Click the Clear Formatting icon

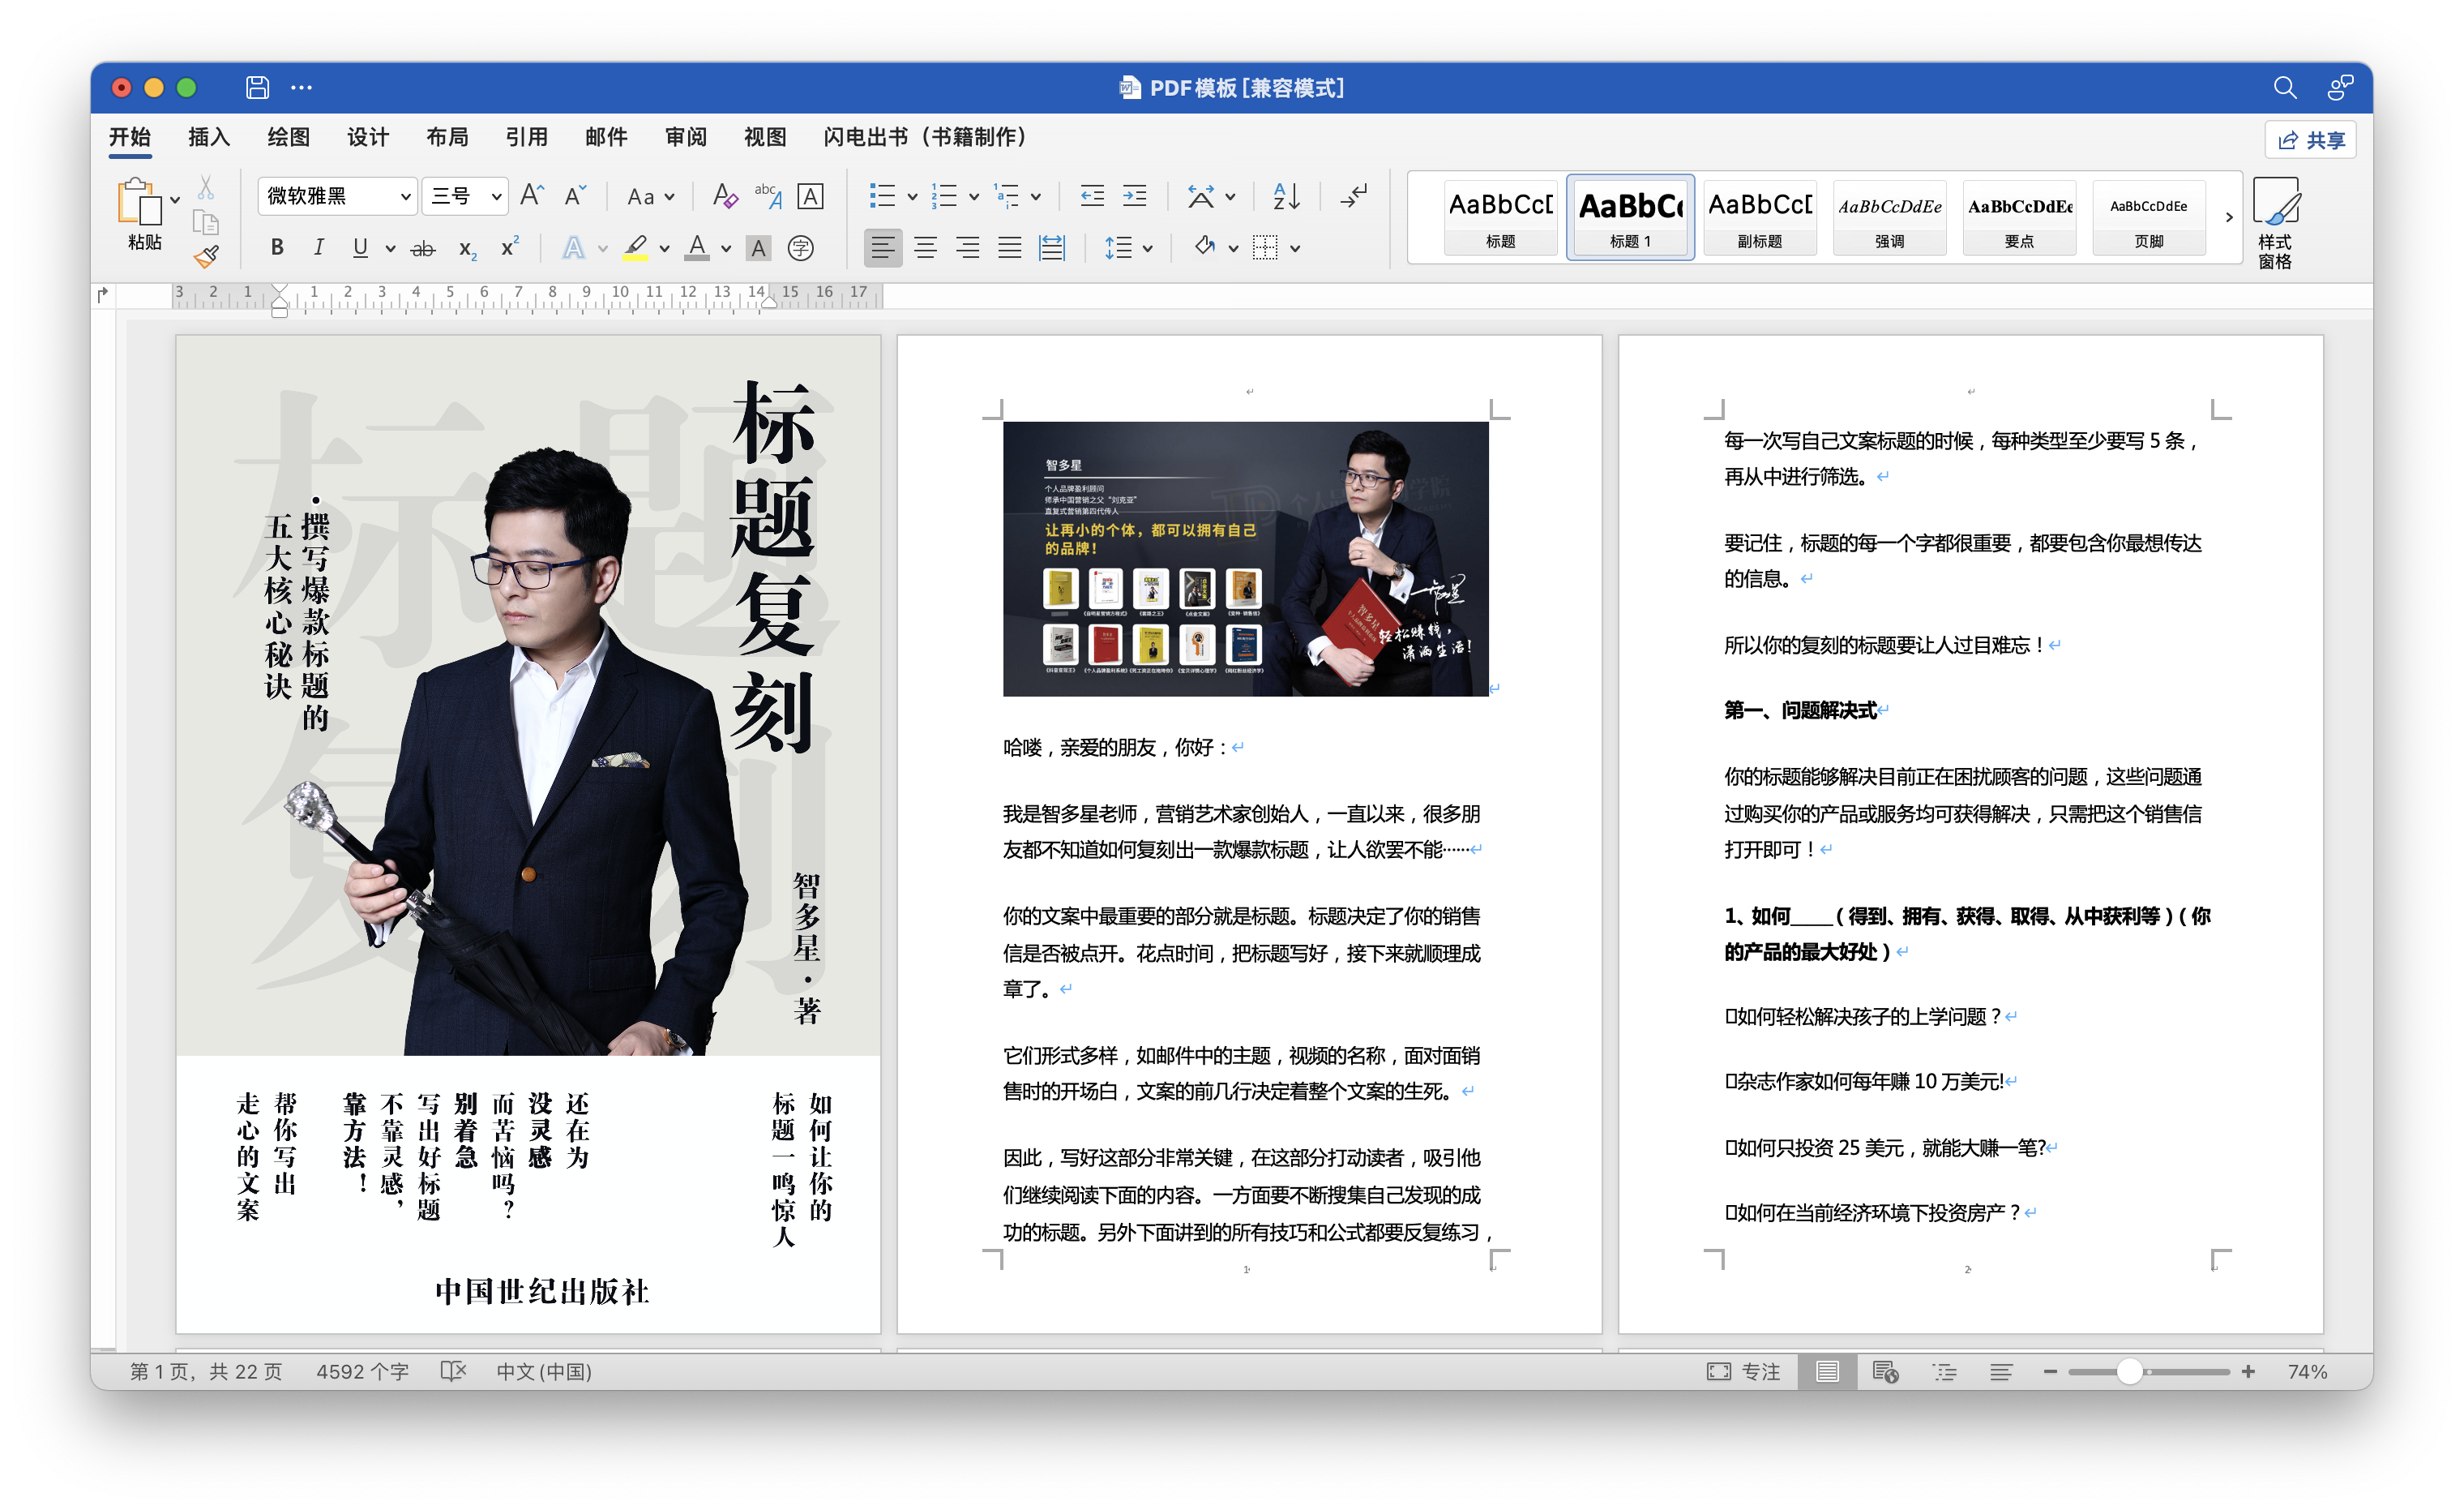(x=724, y=196)
